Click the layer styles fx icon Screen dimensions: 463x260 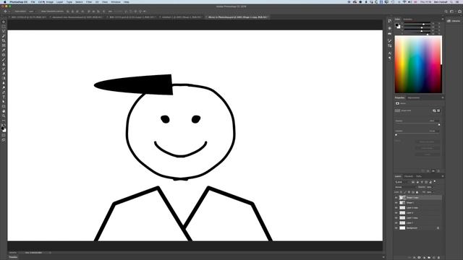(x=415, y=258)
